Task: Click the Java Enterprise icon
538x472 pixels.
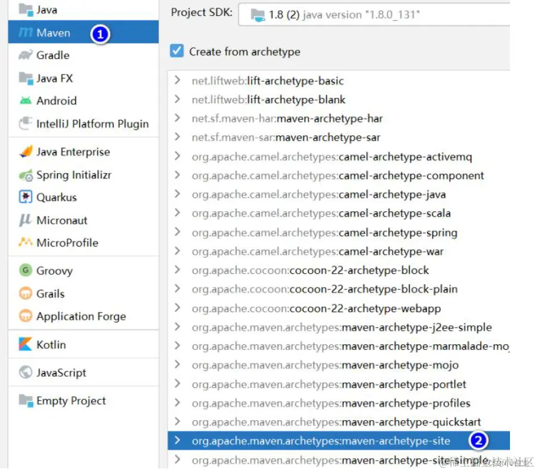Action: click(26, 152)
